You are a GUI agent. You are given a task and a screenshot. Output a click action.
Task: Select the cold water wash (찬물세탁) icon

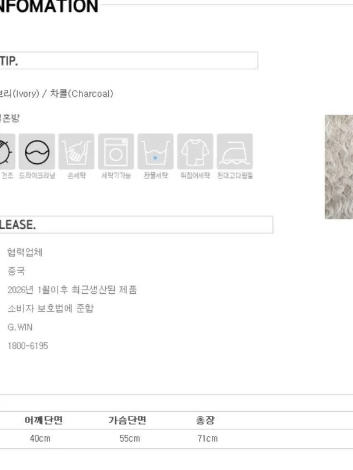pos(155,152)
